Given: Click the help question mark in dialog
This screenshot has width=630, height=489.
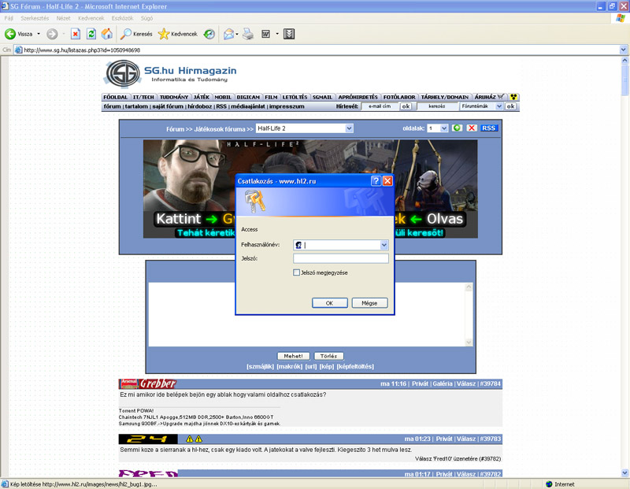Looking at the screenshot, I should click(x=376, y=180).
